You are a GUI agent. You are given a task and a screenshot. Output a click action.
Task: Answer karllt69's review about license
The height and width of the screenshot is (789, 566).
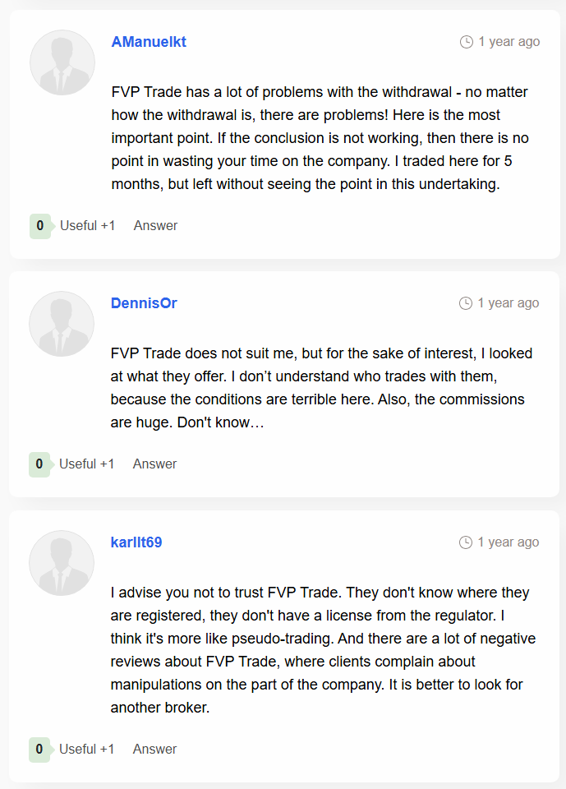point(154,749)
